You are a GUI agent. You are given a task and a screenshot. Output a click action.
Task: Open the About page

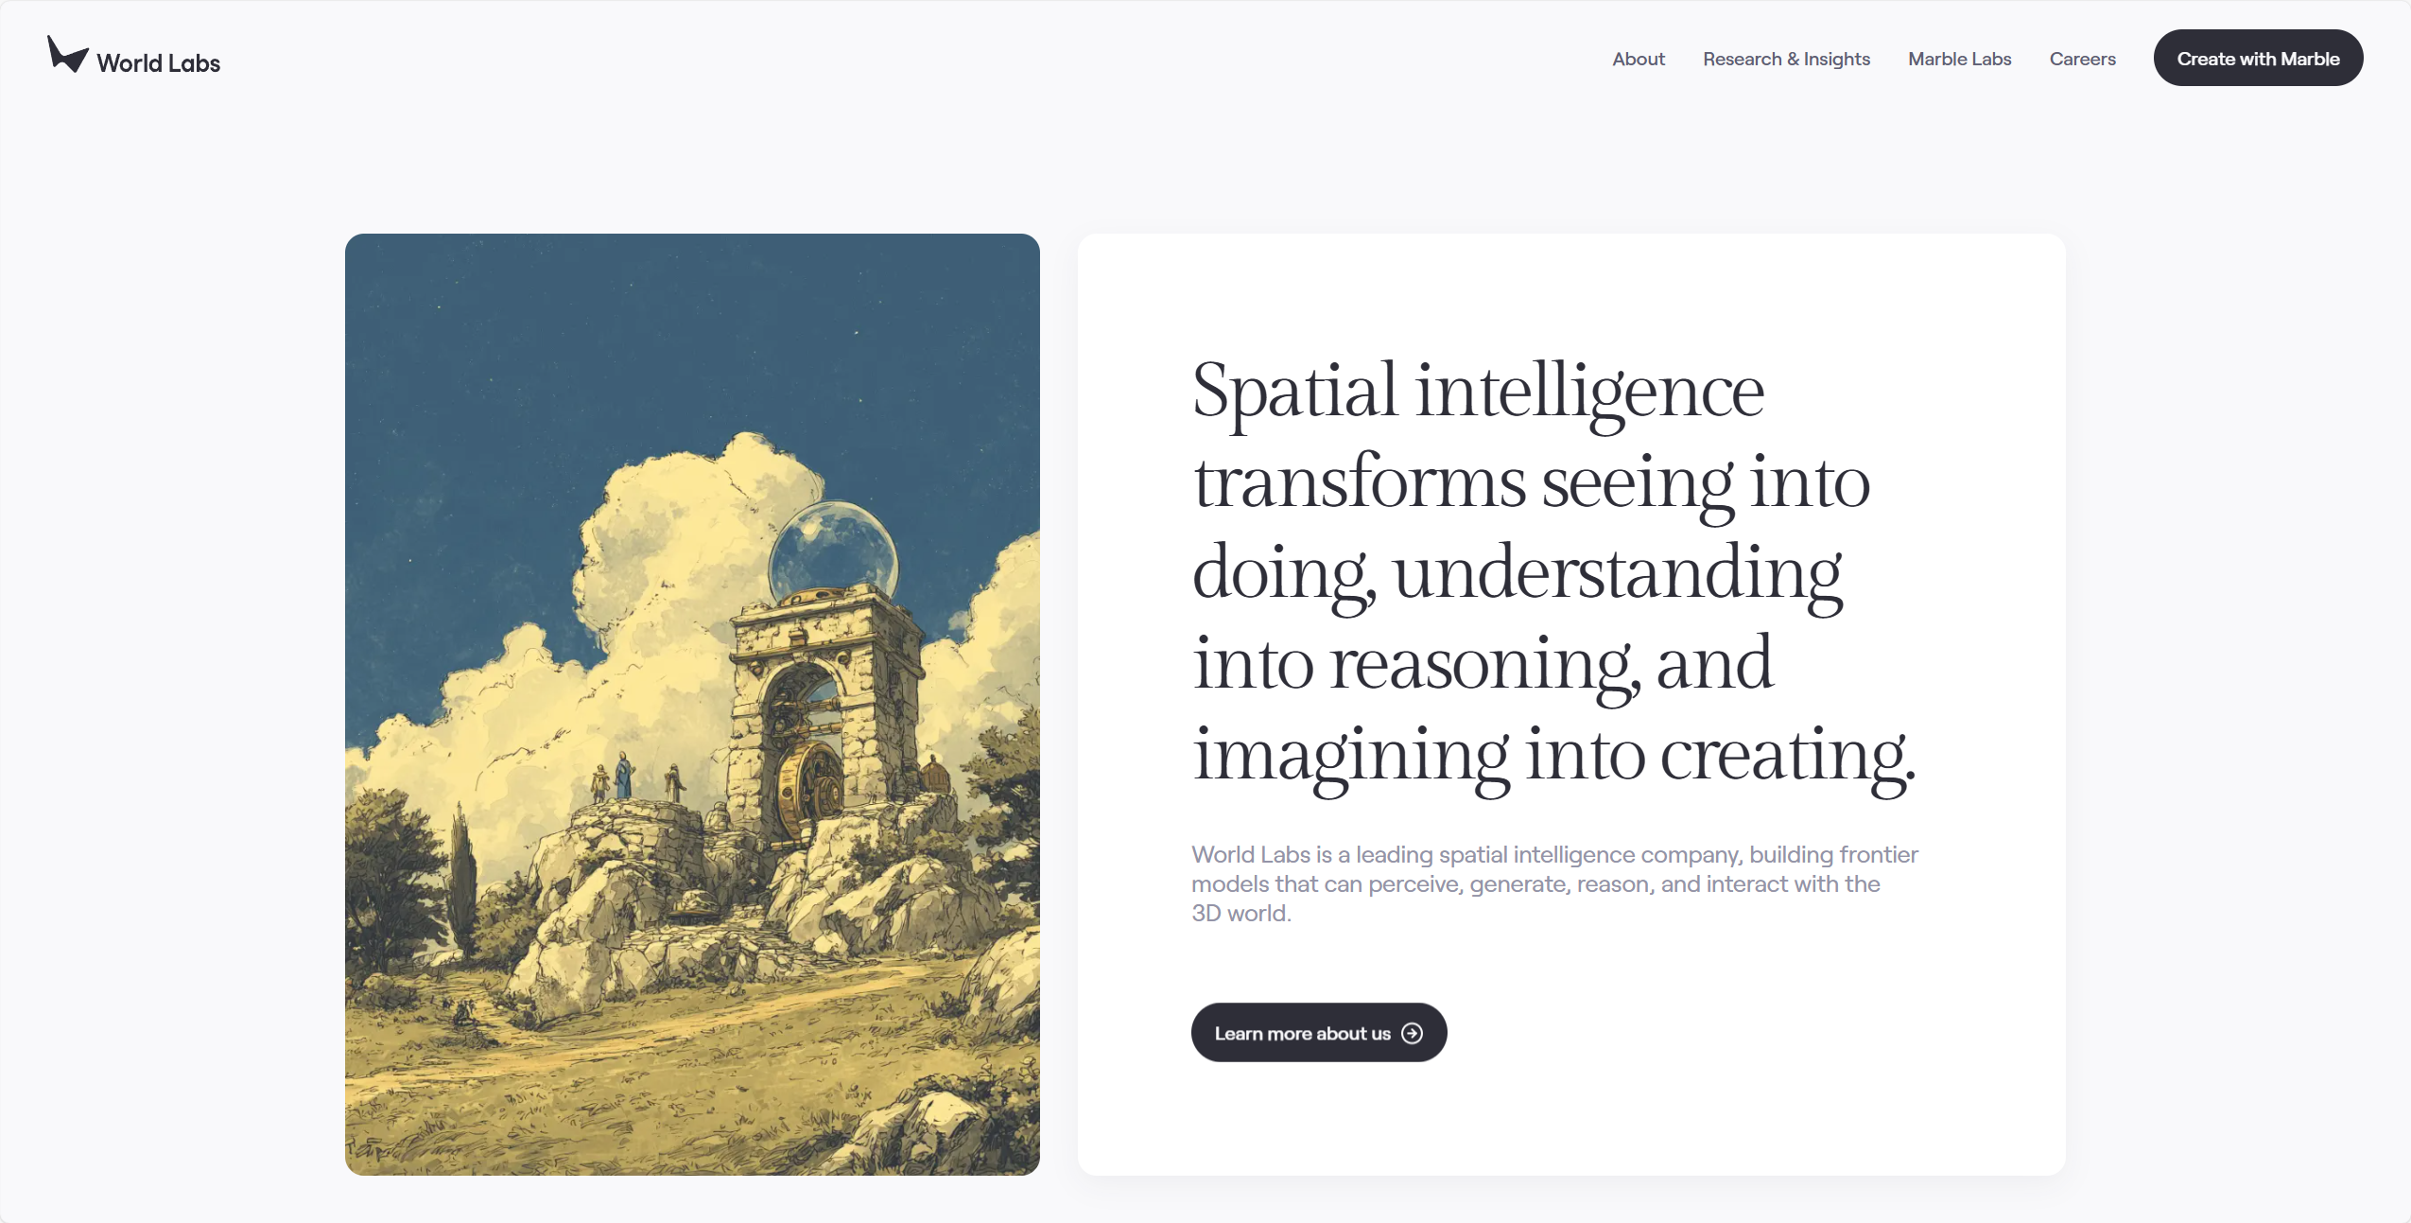pos(1639,59)
